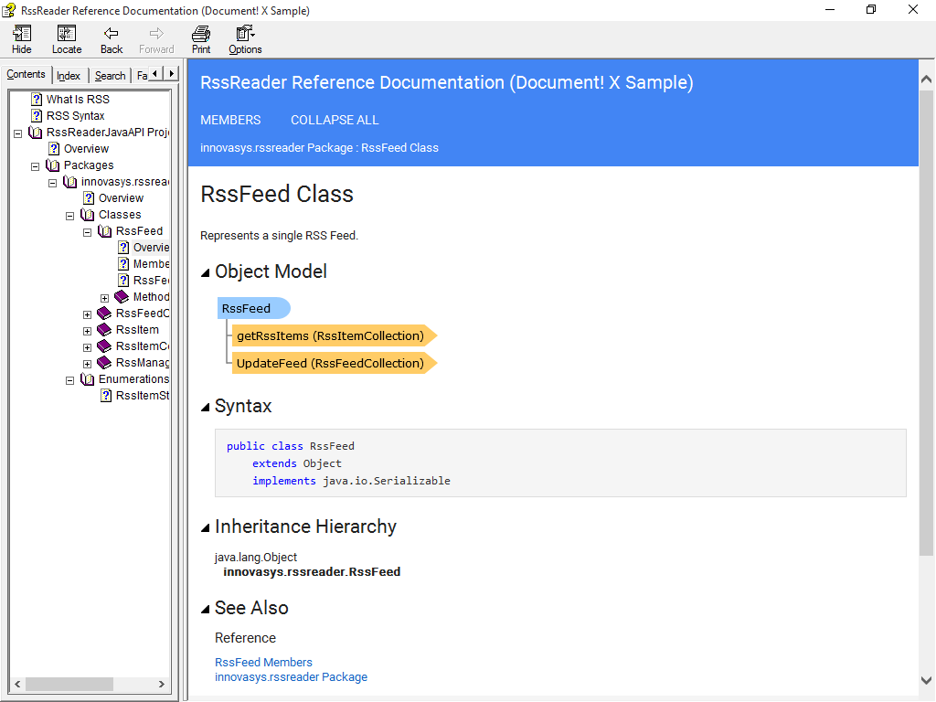Image resolution: width=936 pixels, height=702 pixels.
Task: Click the tree pane horizontal scrollbar right arrow
Action: click(x=161, y=684)
